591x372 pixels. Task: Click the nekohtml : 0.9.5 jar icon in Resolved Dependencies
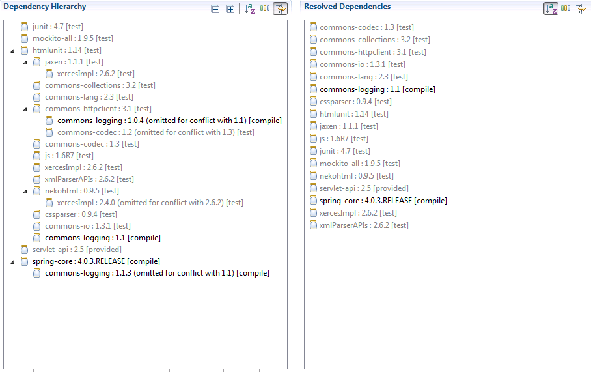click(313, 176)
